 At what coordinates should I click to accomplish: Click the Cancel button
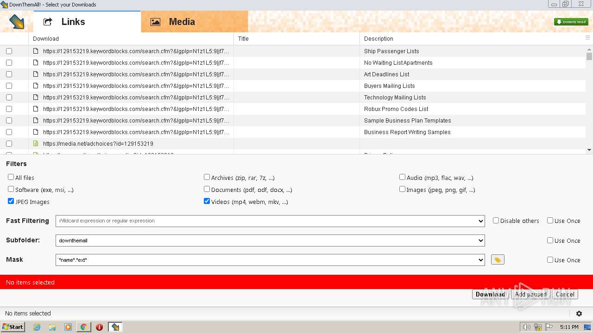pos(565,294)
